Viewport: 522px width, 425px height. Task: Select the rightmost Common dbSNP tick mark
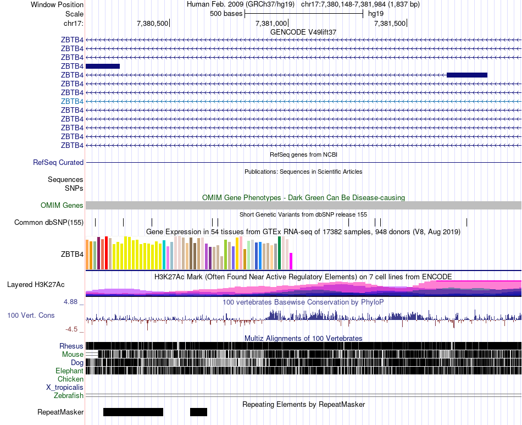pyautogui.click(x=467, y=222)
